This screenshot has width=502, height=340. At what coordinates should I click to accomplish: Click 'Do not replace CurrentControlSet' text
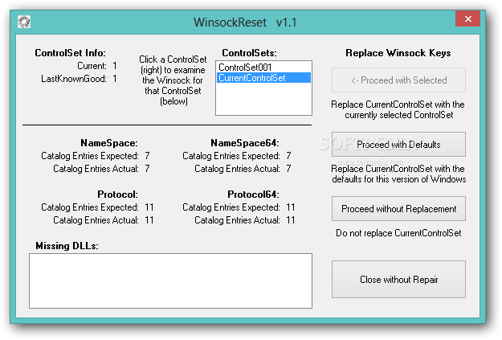click(398, 233)
